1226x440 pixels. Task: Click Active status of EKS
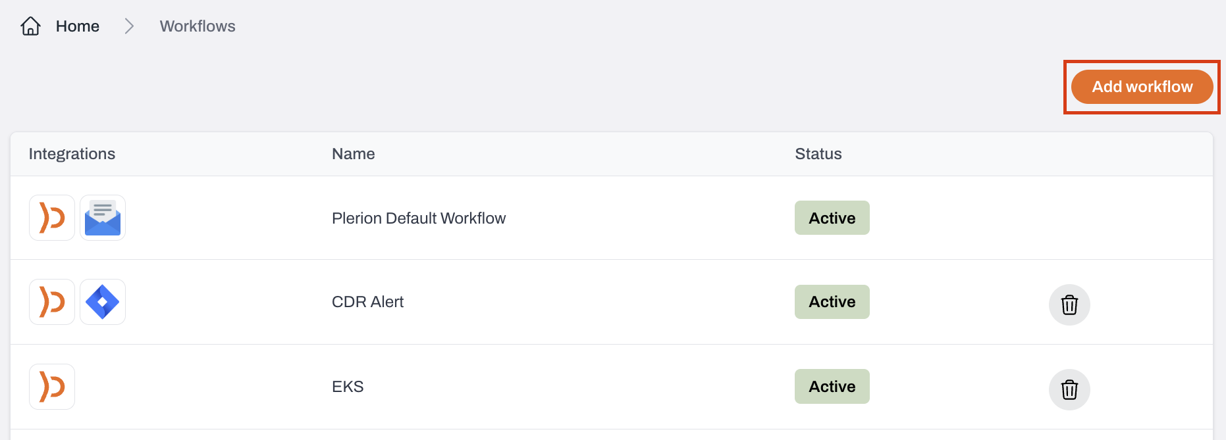coord(832,387)
